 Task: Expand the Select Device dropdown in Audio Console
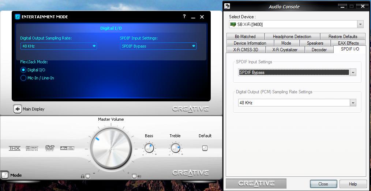coord(360,24)
